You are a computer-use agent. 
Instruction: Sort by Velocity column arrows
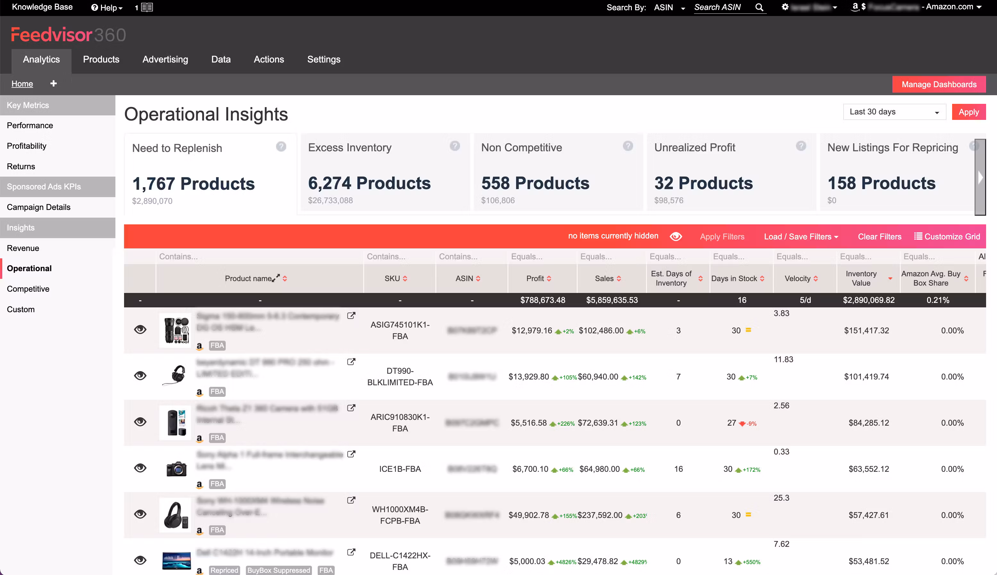(816, 279)
